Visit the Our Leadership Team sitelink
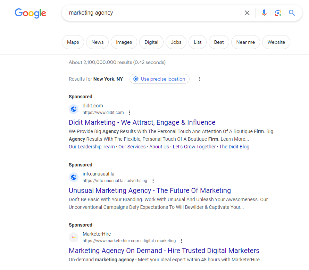 [91, 146]
